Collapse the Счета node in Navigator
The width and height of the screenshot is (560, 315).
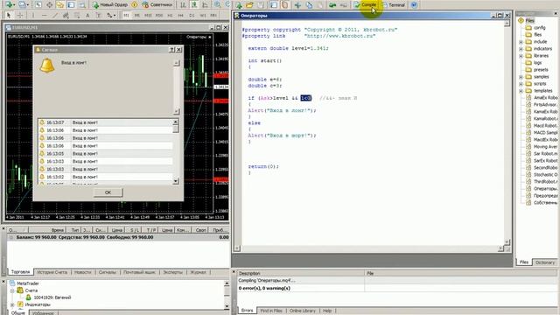click(12, 290)
